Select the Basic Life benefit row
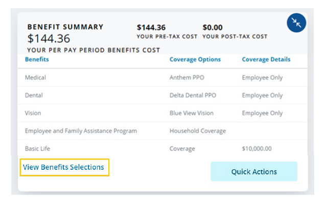The image size is (324, 204). pyautogui.click(x=163, y=148)
